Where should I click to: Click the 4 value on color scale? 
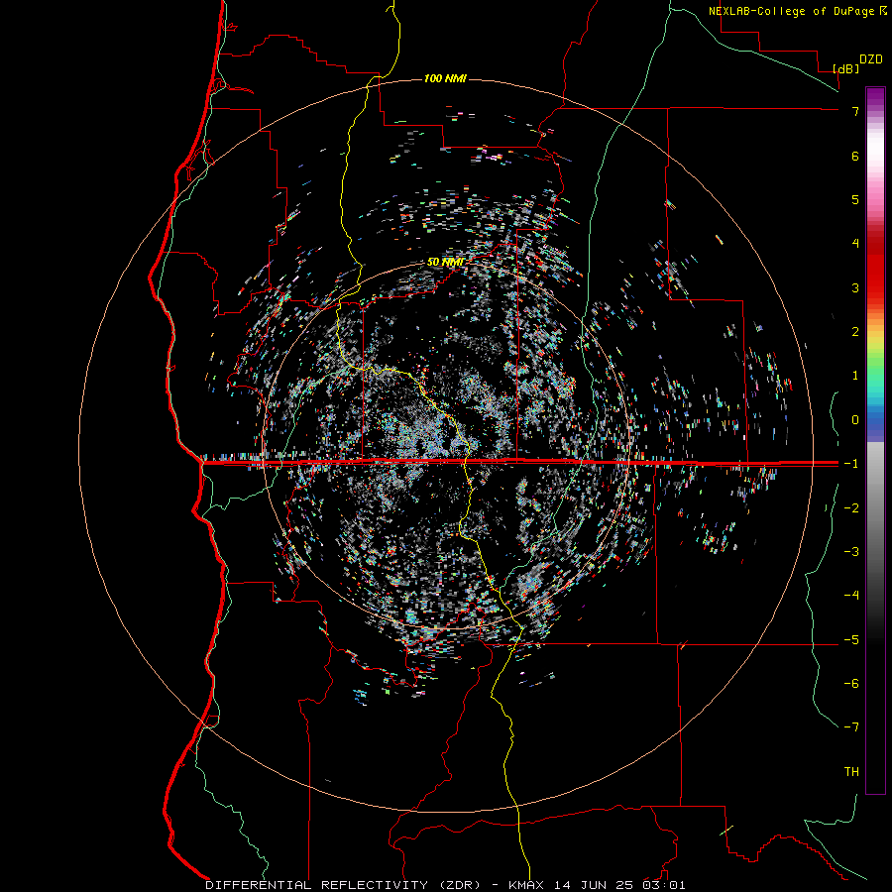tap(855, 244)
